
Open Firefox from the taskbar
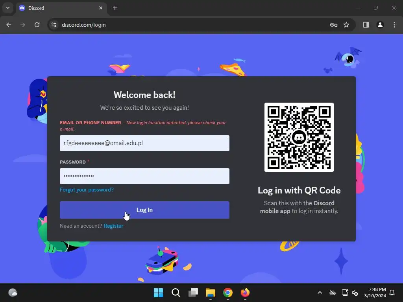245,293
